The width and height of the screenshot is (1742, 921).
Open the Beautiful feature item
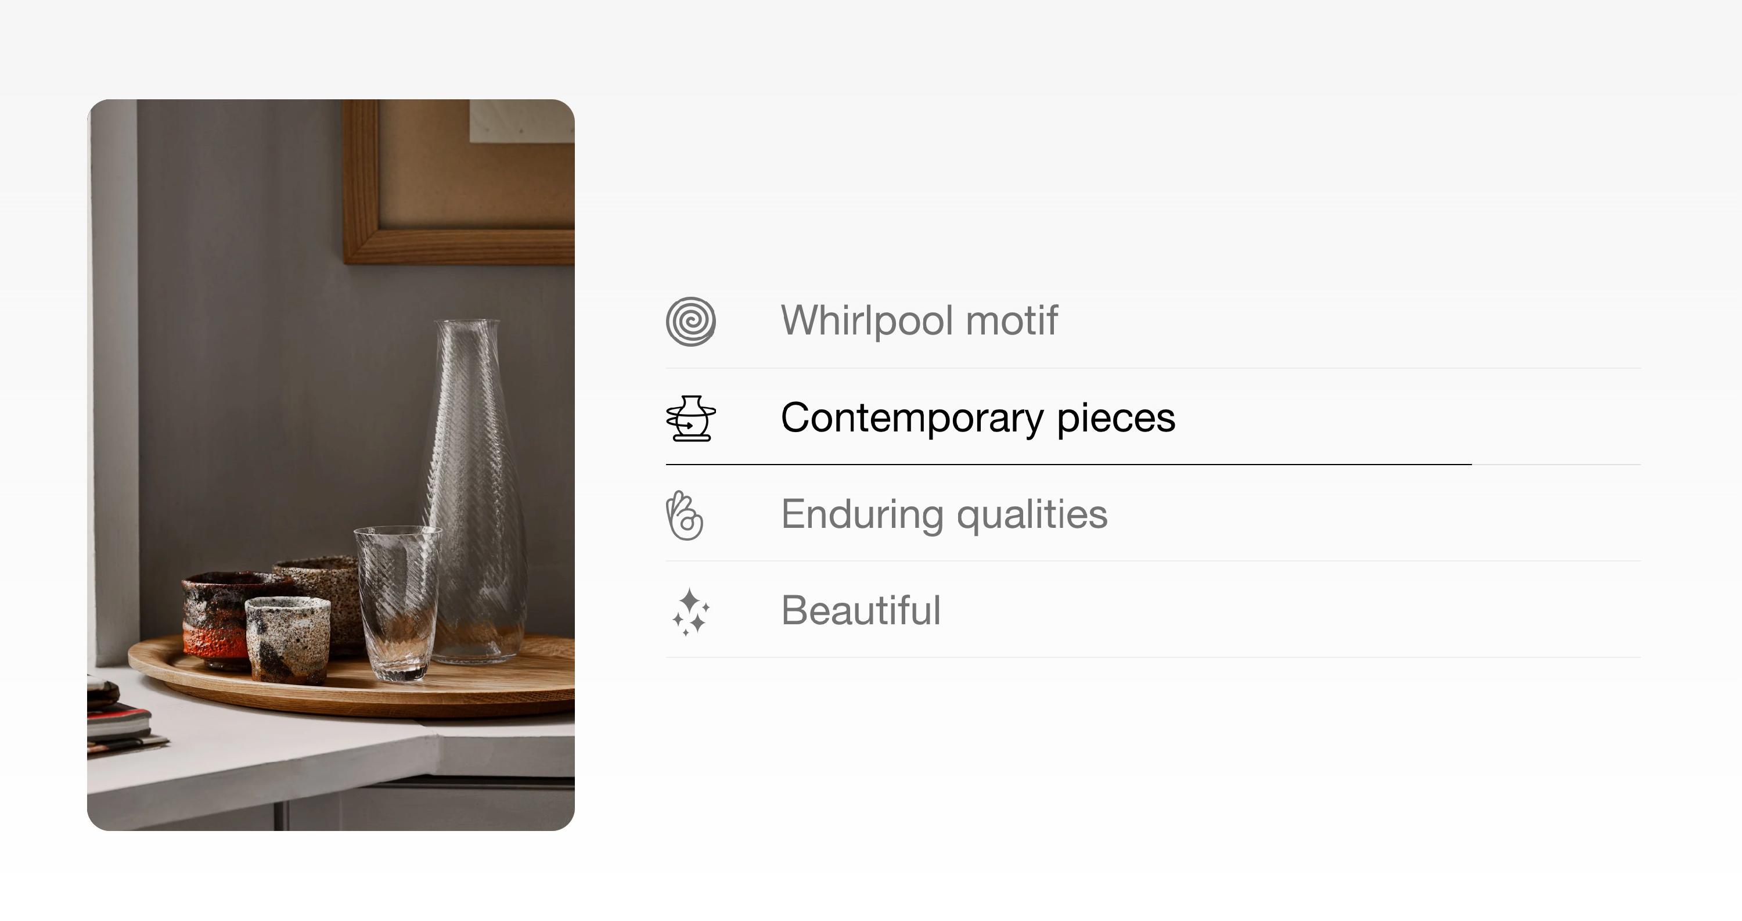click(x=1153, y=609)
